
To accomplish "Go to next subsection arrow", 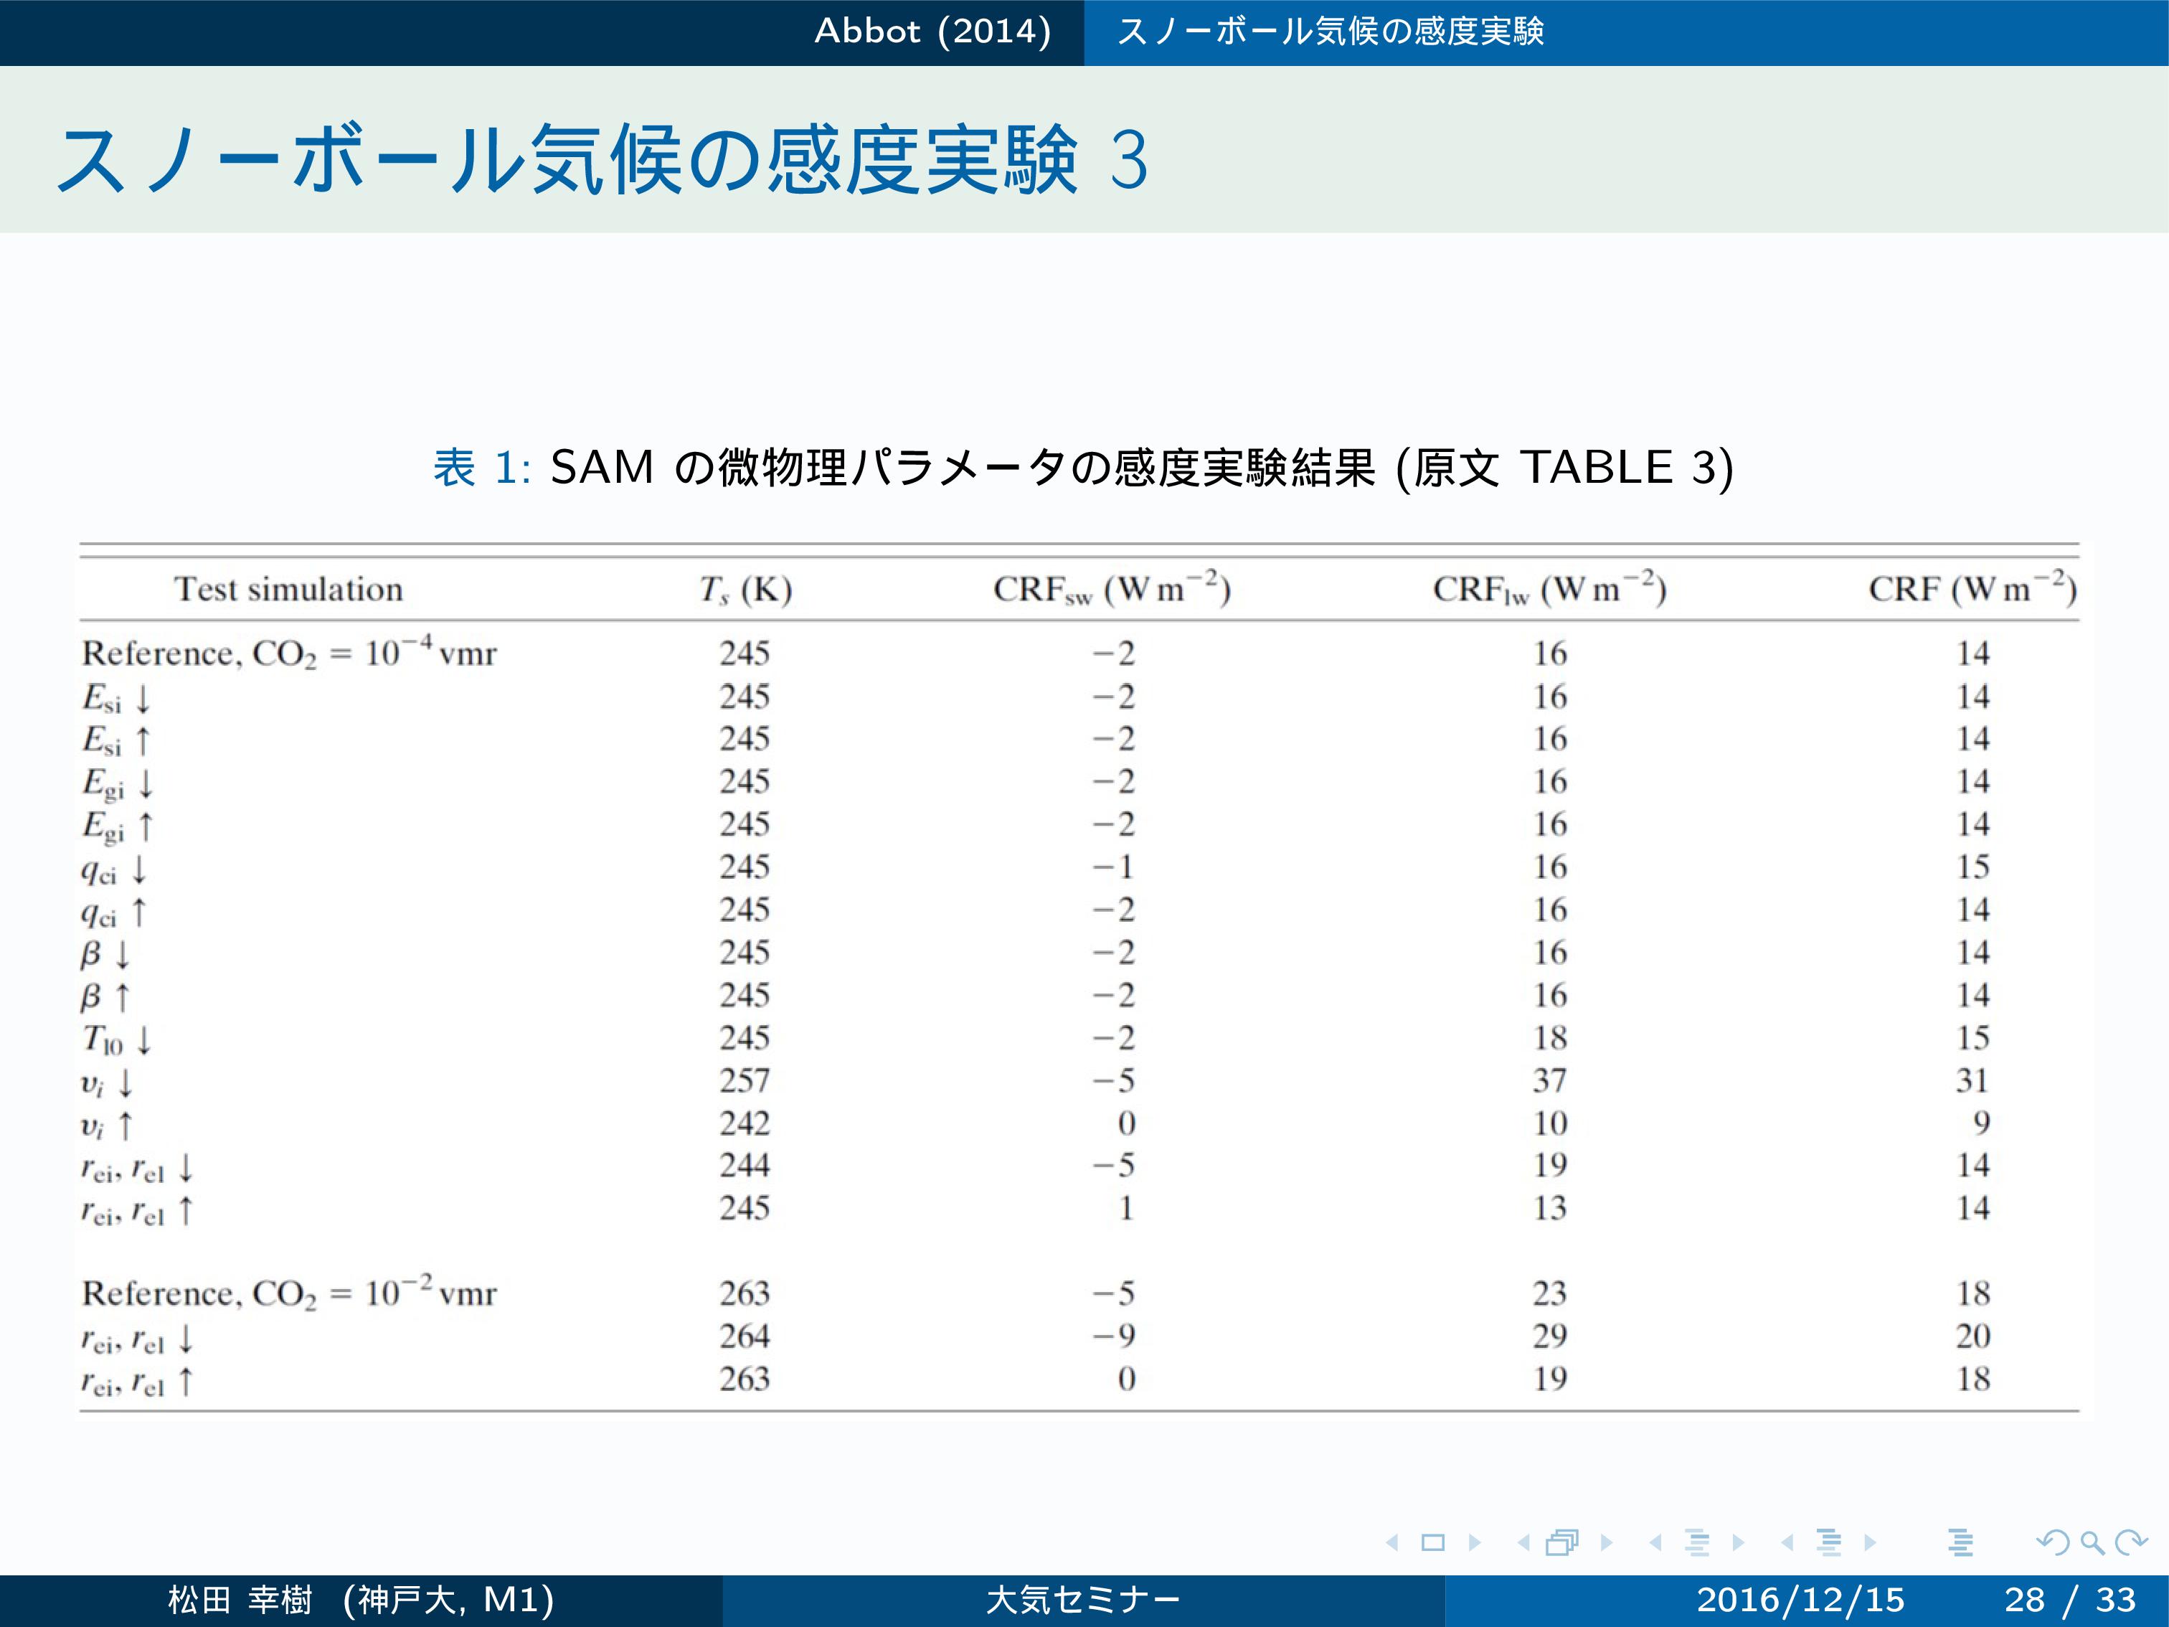I will coord(1737,1542).
